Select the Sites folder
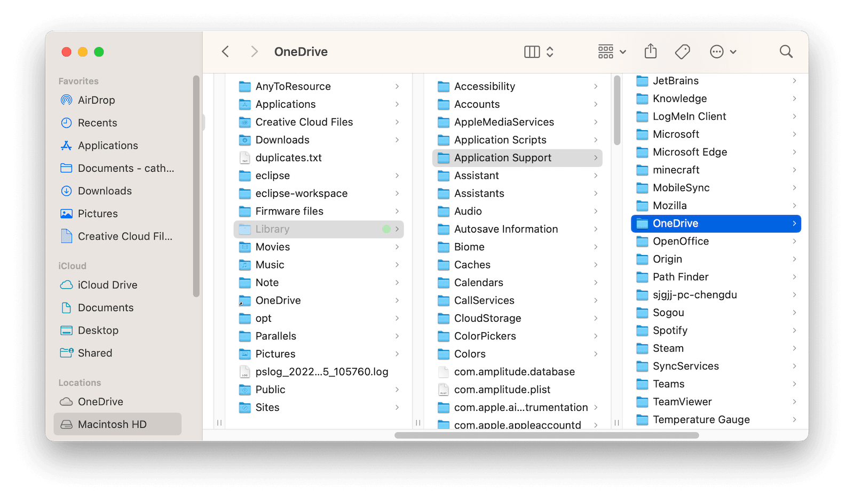Image resolution: width=854 pixels, height=501 pixels. 319,408
